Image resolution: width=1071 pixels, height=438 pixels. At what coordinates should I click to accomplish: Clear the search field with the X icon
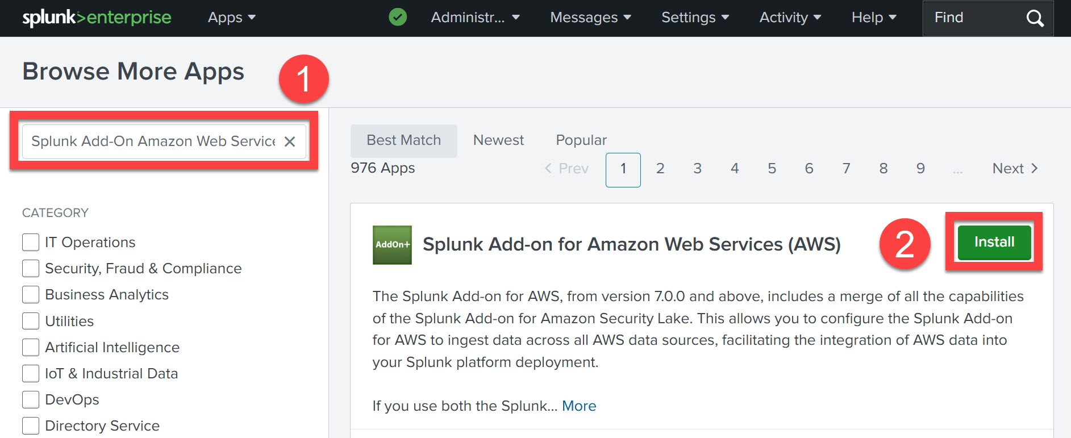(x=290, y=141)
